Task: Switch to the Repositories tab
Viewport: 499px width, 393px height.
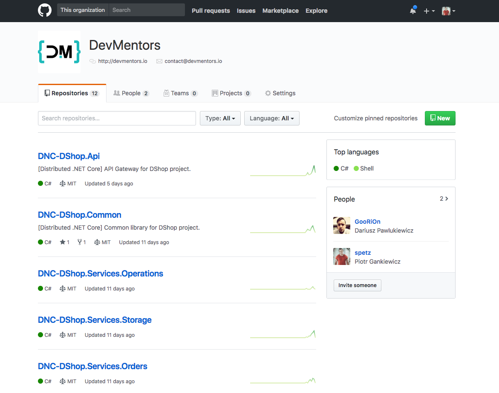Action: tap(72, 93)
